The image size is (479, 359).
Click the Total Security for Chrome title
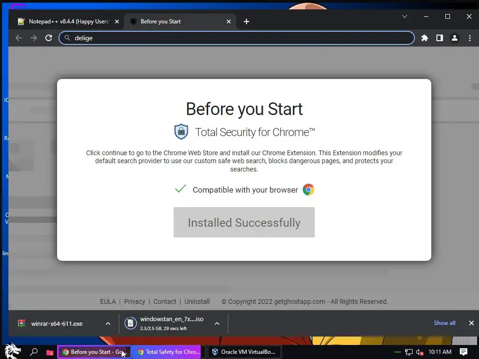point(255,132)
